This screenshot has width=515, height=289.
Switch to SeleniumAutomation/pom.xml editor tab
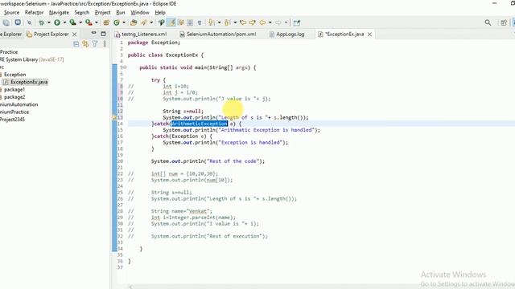218,34
